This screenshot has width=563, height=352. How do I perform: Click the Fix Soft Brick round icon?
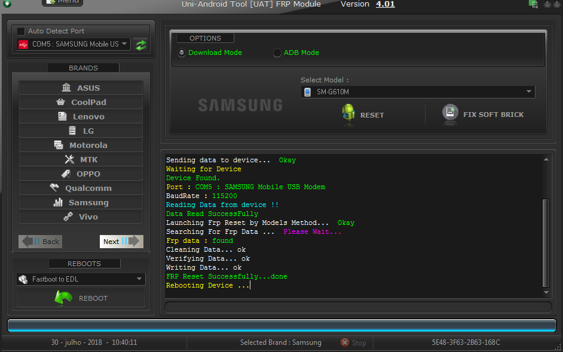(450, 113)
